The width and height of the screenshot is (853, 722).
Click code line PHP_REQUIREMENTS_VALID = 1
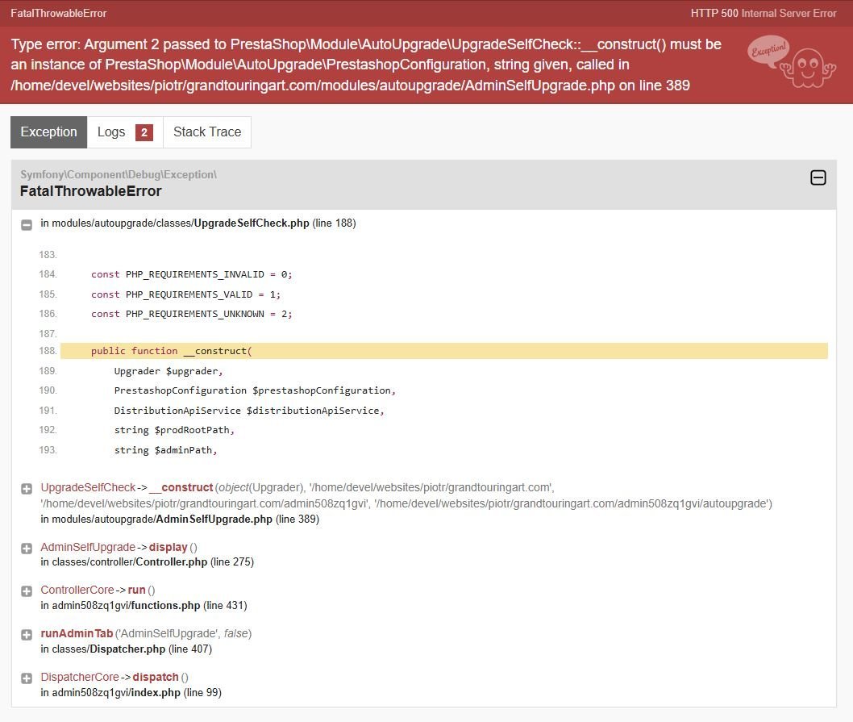pos(185,294)
